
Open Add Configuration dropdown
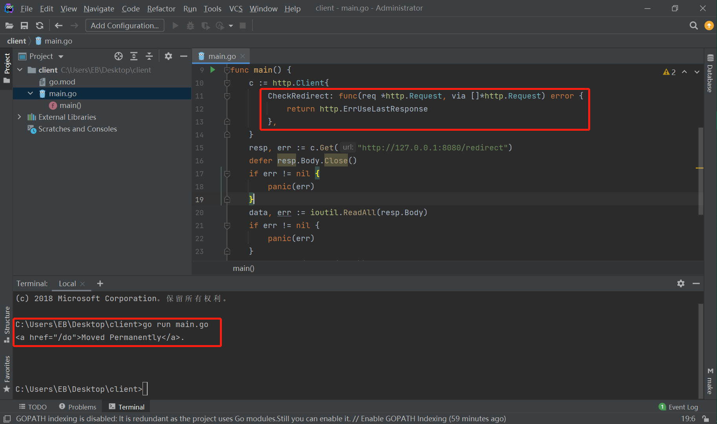point(125,26)
